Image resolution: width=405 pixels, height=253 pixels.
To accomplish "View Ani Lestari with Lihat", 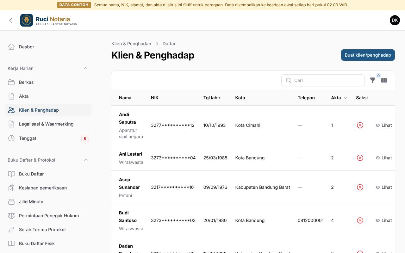I will pos(384,158).
